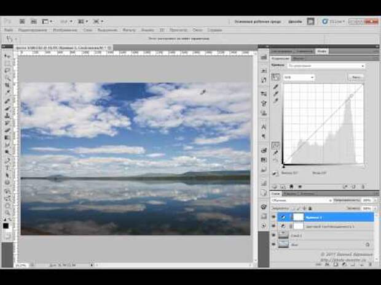
Task: Open the 3D menu
Action: [x=162, y=30]
